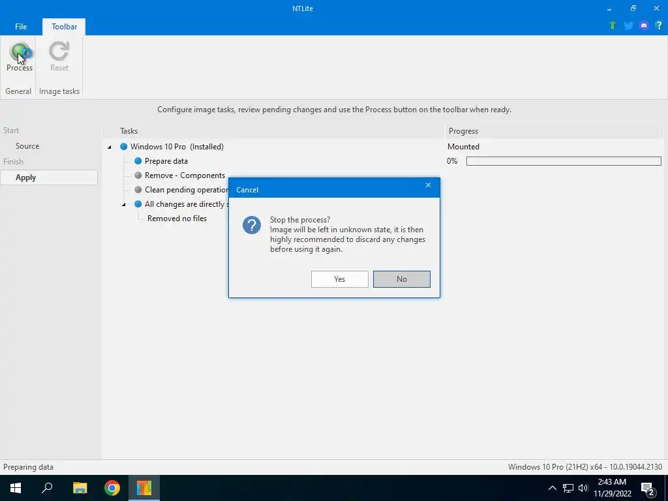Click the blue bullet beside All changes are directly

coord(138,204)
